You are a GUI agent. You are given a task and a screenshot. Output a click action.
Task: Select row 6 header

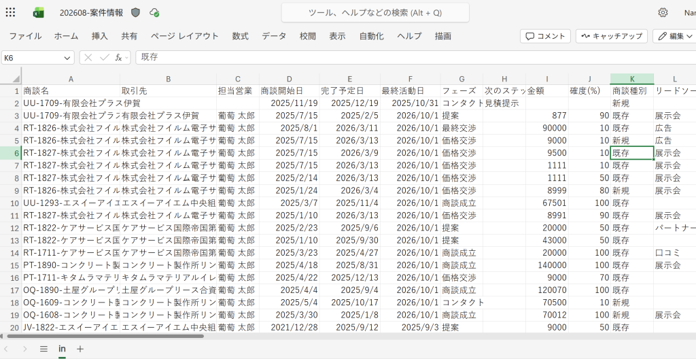click(x=11, y=153)
